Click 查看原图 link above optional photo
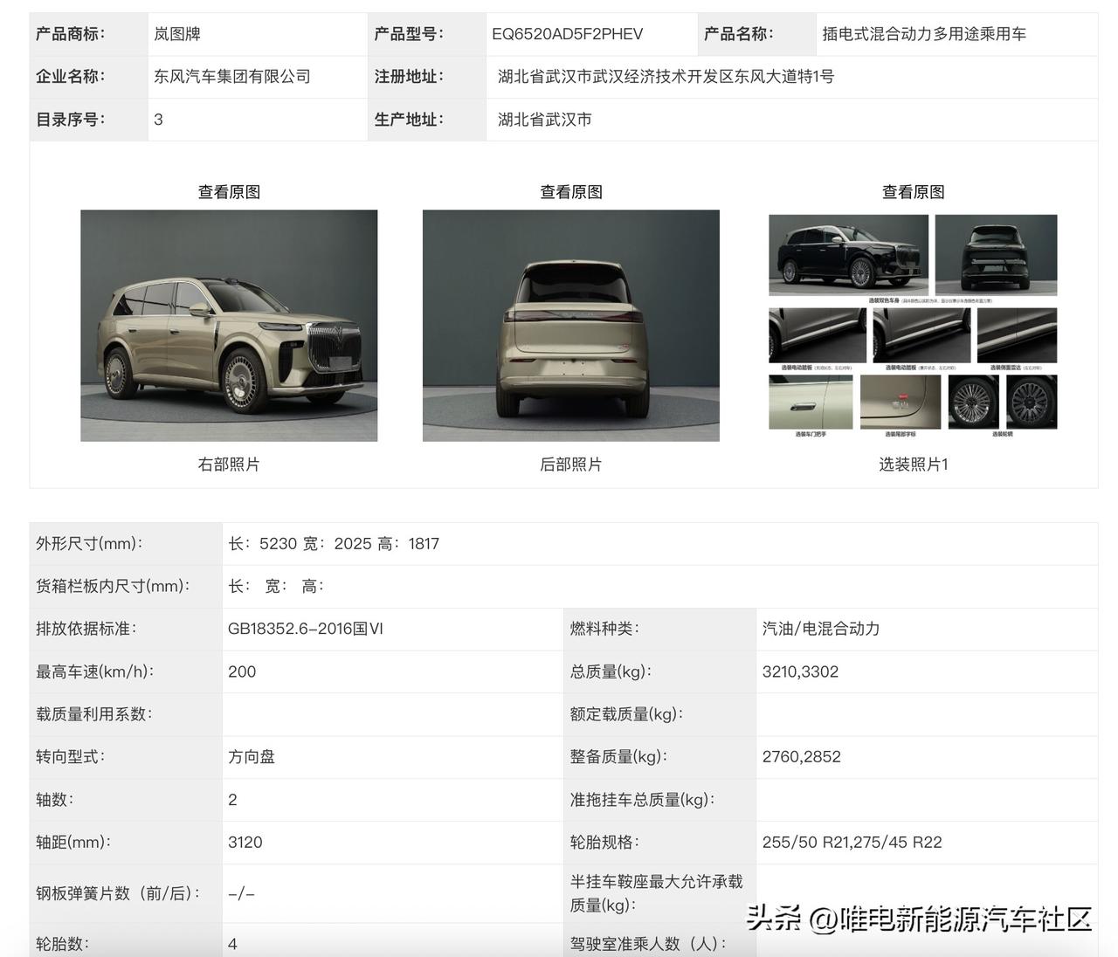The width and height of the screenshot is (1118, 957). 913,192
